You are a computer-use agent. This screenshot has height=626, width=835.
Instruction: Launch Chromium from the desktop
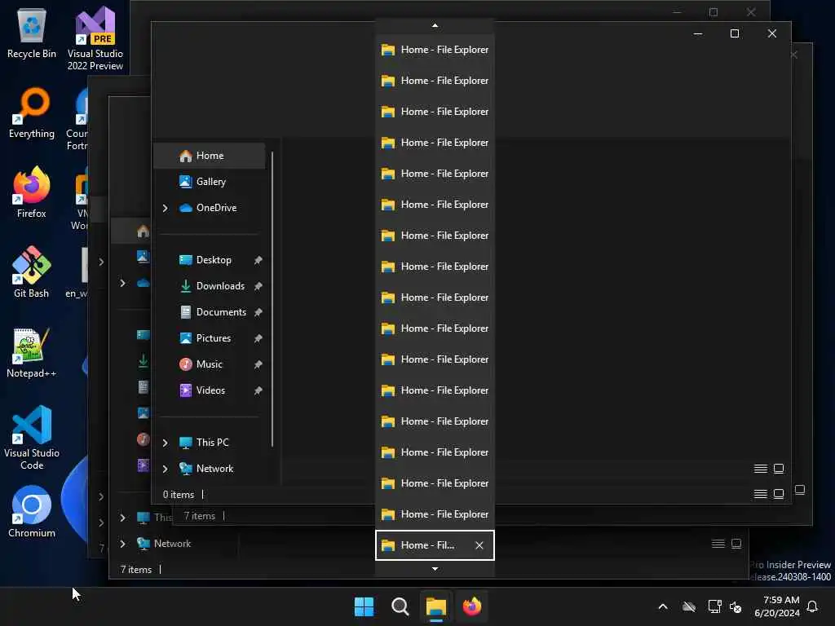point(32,512)
